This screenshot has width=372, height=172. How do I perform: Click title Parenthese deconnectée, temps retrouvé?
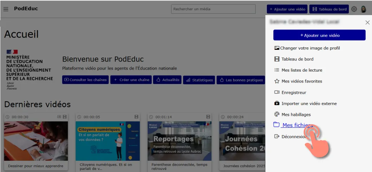179,166
